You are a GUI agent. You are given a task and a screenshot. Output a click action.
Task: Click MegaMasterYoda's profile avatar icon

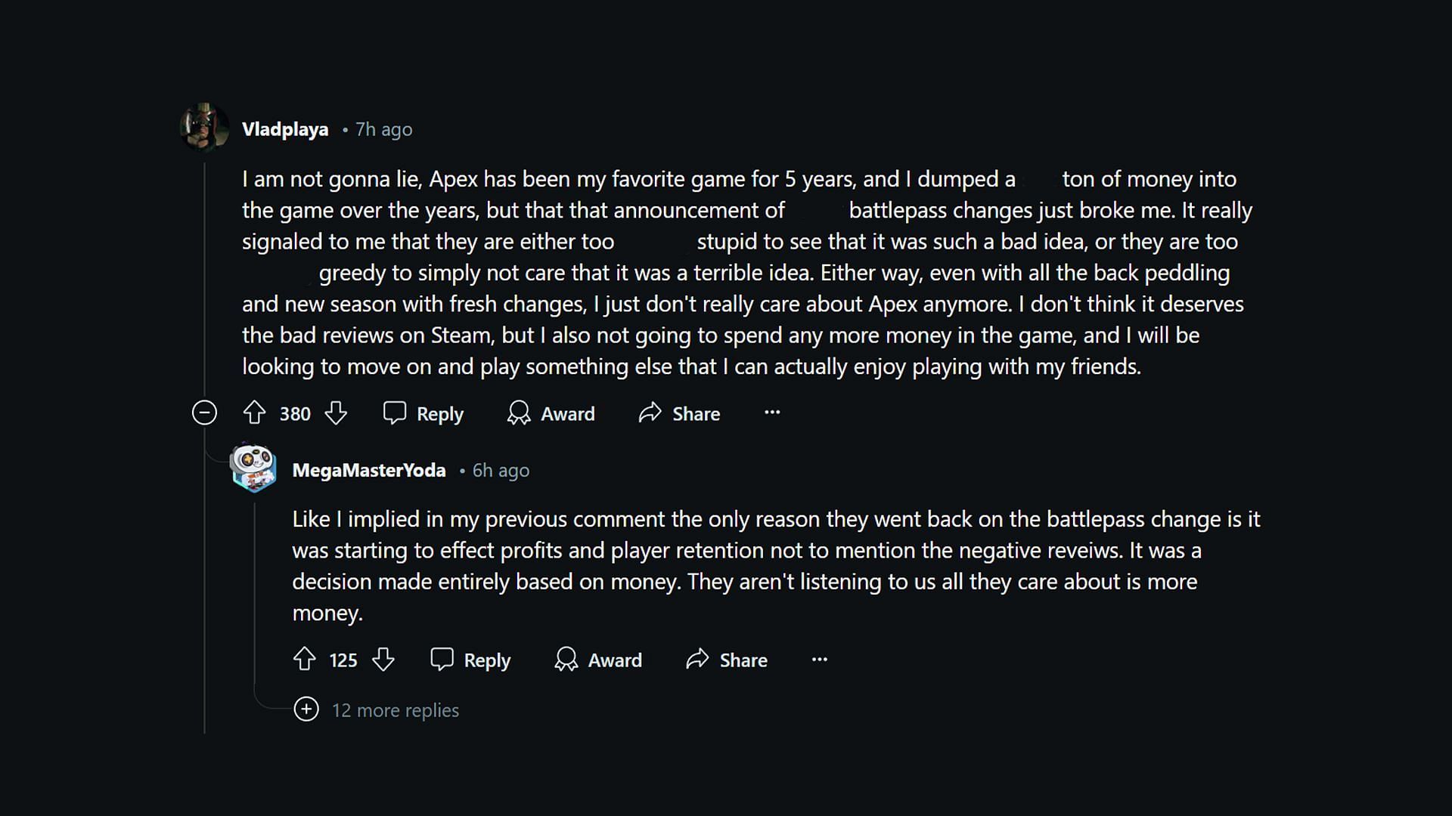point(253,468)
